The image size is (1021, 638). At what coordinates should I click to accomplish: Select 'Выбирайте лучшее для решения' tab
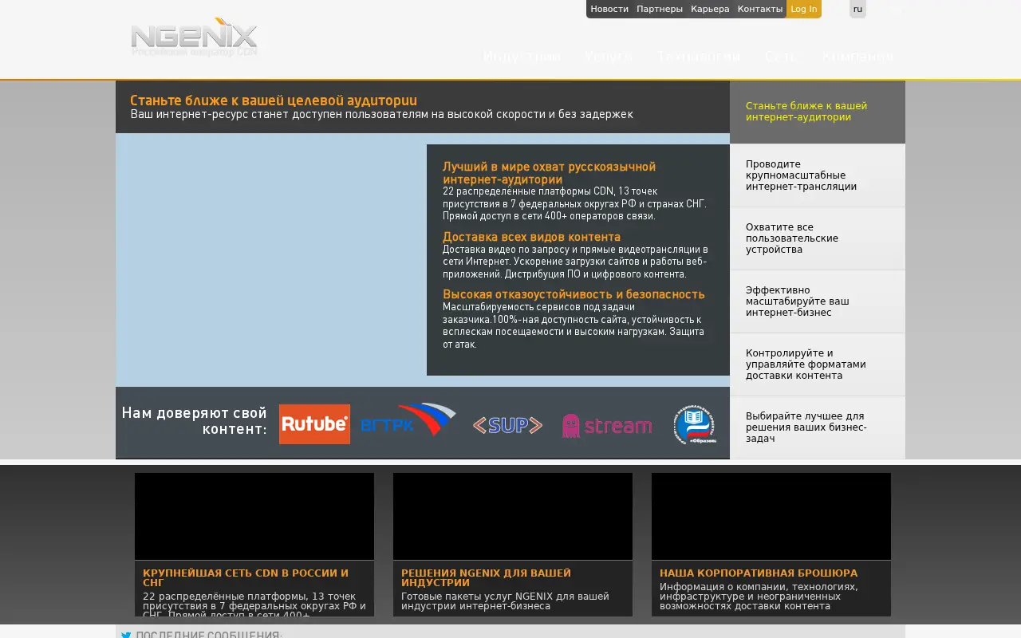pyautogui.click(x=818, y=427)
